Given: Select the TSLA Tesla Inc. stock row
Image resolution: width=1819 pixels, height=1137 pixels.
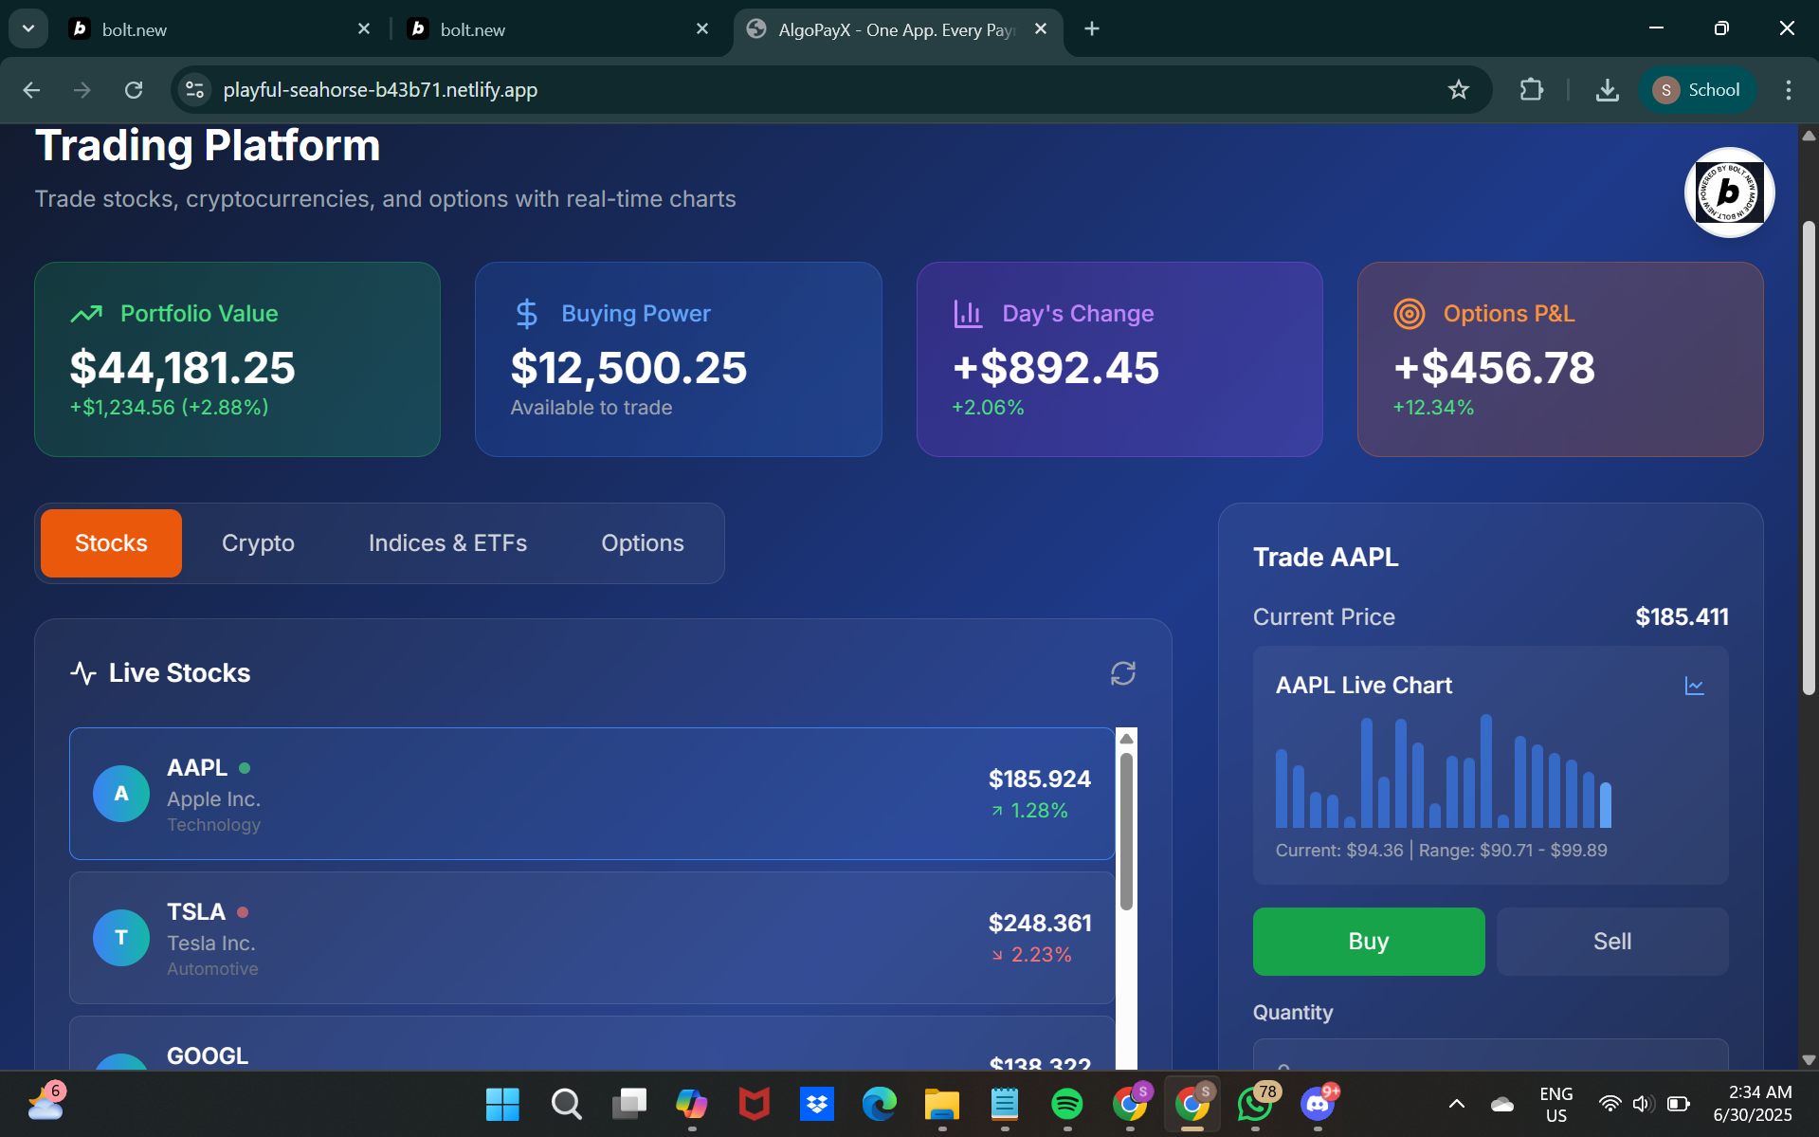Looking at the screenshot, I should pyautogui.click(x=591, y=938).
